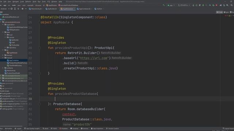Open App Quality Insights tool window
This screenshot has width=234, height=131.
[32, 128]
